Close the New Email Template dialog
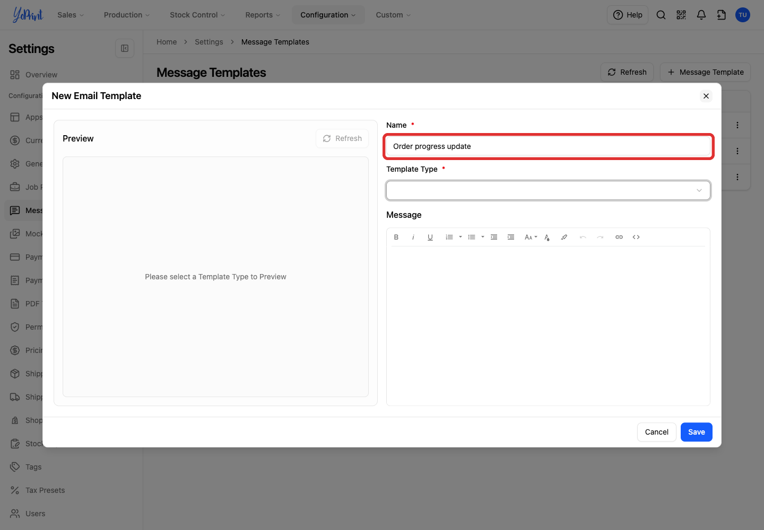764x530 pixels. 706,96
